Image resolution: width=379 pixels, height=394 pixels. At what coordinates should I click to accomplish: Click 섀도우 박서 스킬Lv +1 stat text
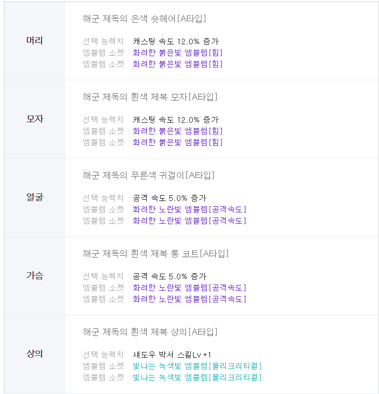[x=172, y=355]
